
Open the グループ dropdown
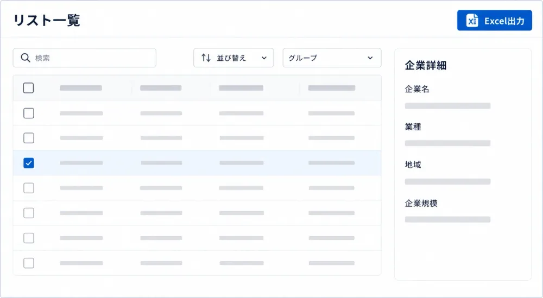332,58
